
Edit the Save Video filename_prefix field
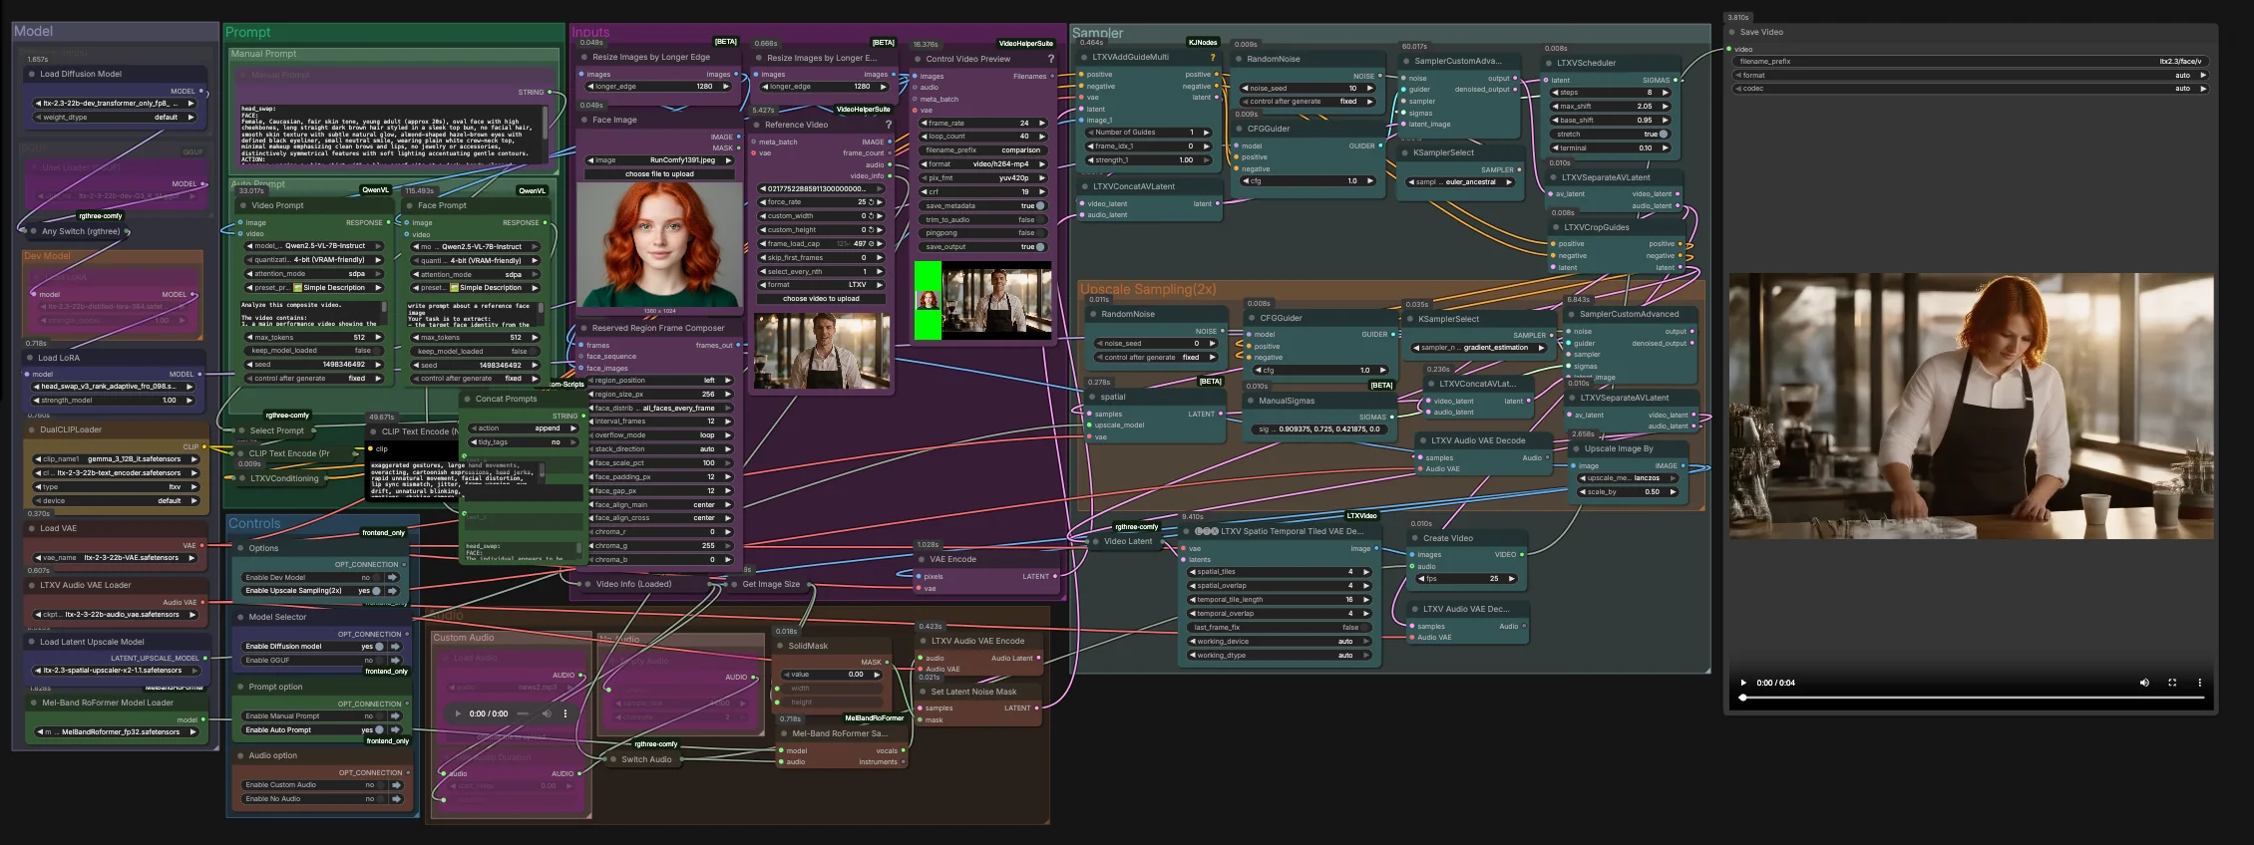(x=1971, y=62)
